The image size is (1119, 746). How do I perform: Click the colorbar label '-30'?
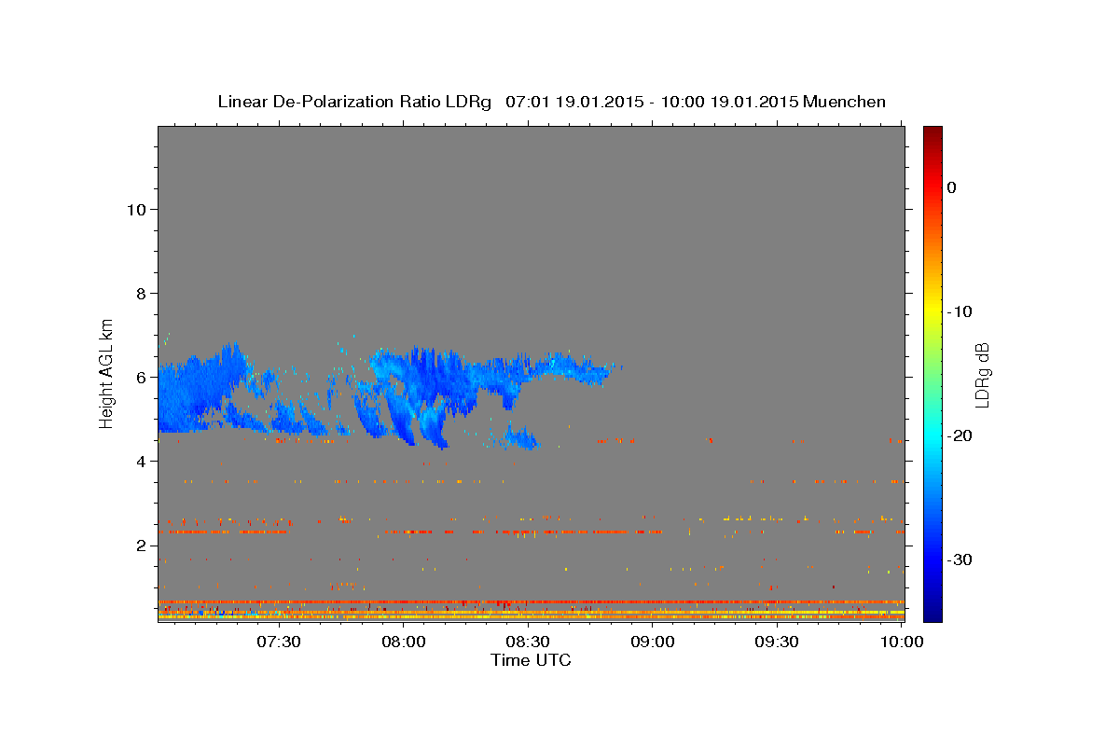point(960,559)
